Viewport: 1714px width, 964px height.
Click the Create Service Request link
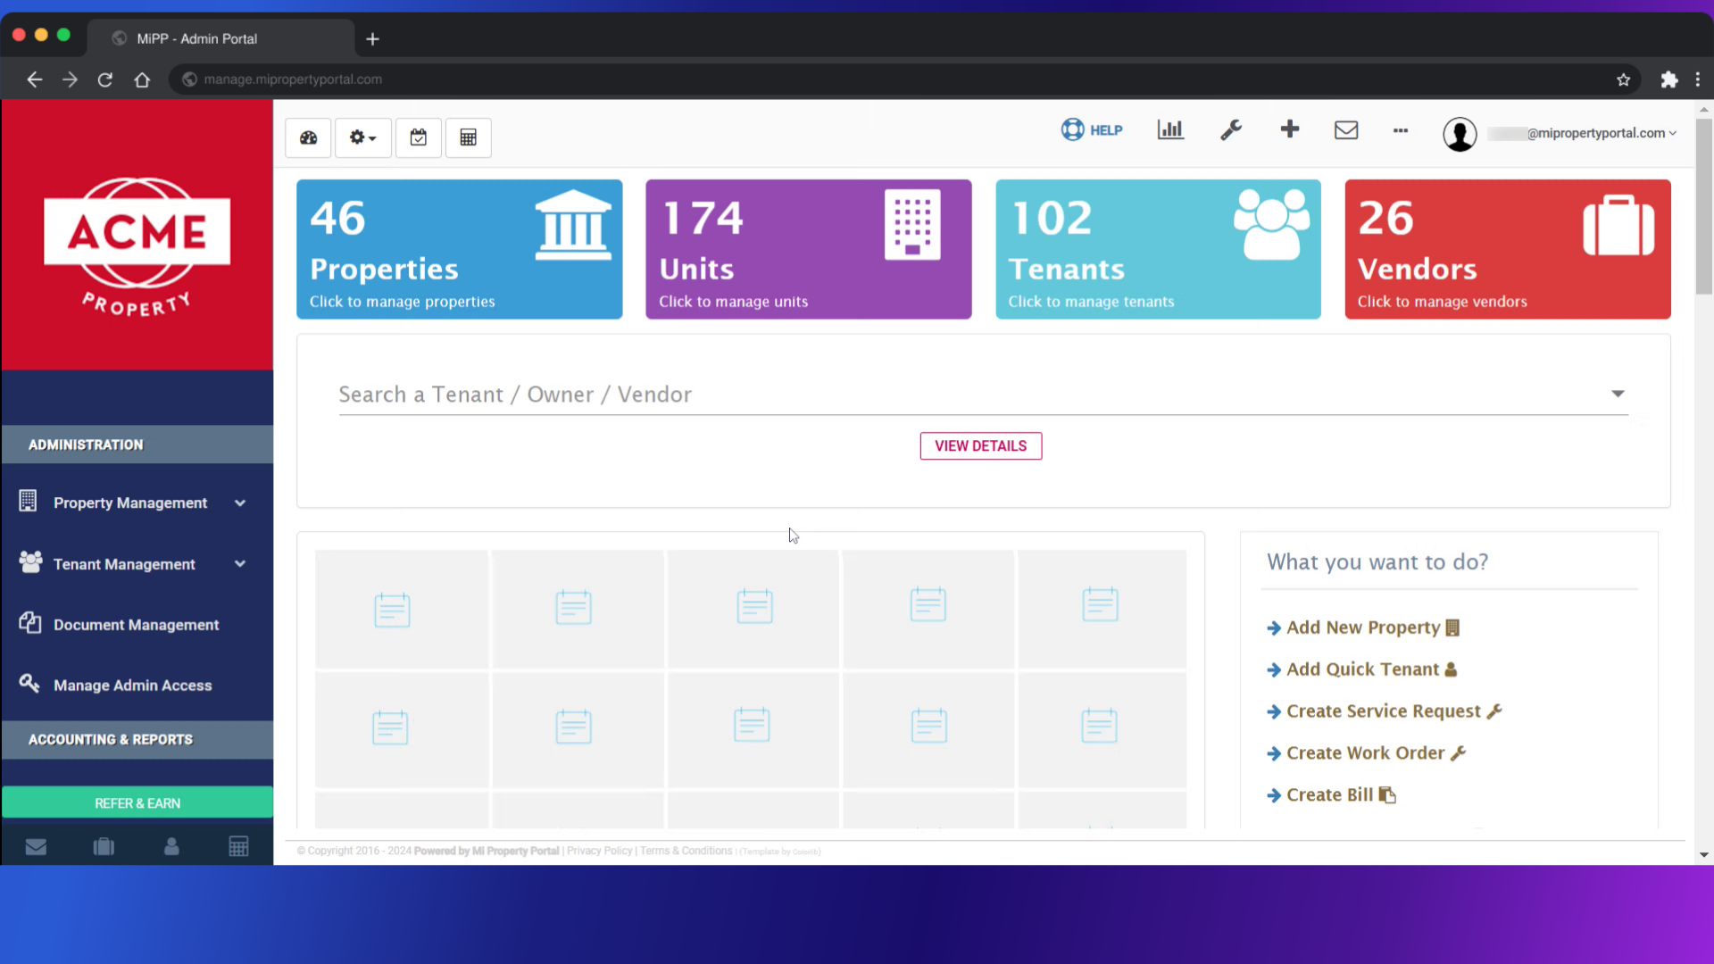tap(1385, 711)
